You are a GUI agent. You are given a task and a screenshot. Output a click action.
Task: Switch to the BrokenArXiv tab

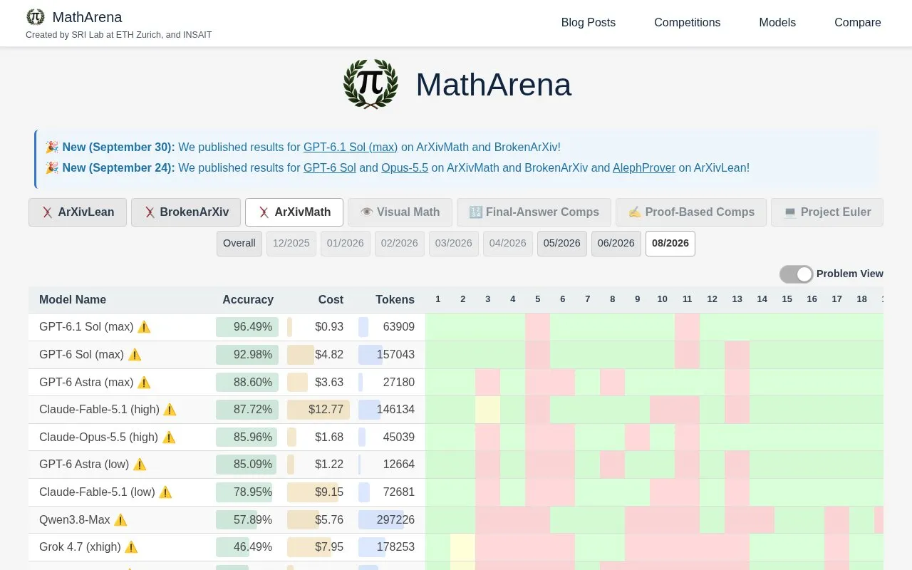point(186,212)
